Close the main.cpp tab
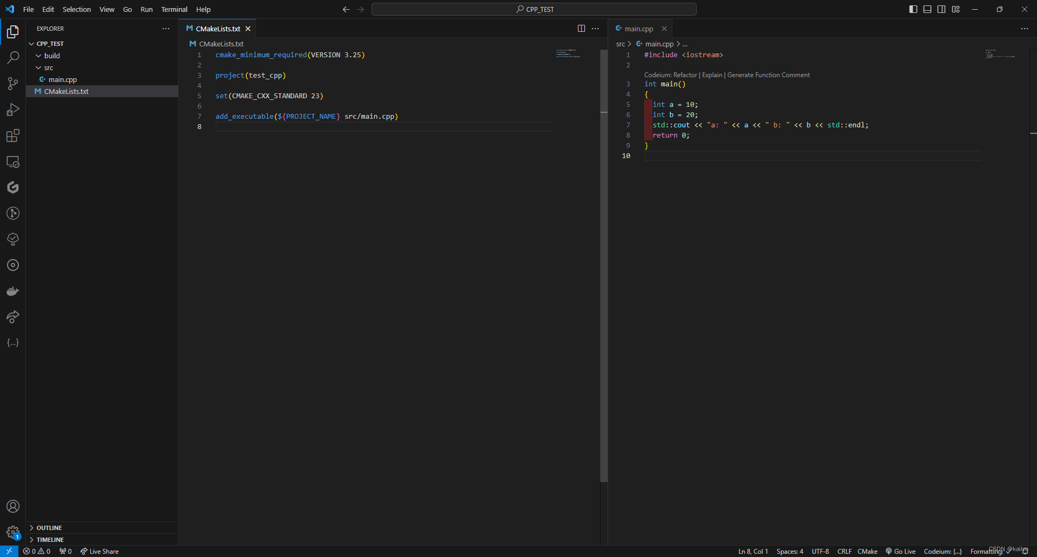Image resolution: width=1037 pixels, height=557 pixels. click(x=664, y=29)
